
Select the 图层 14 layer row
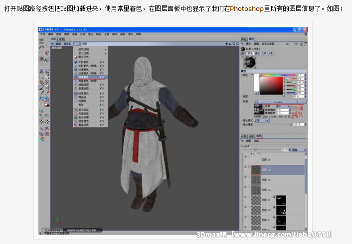click(274, 190)
